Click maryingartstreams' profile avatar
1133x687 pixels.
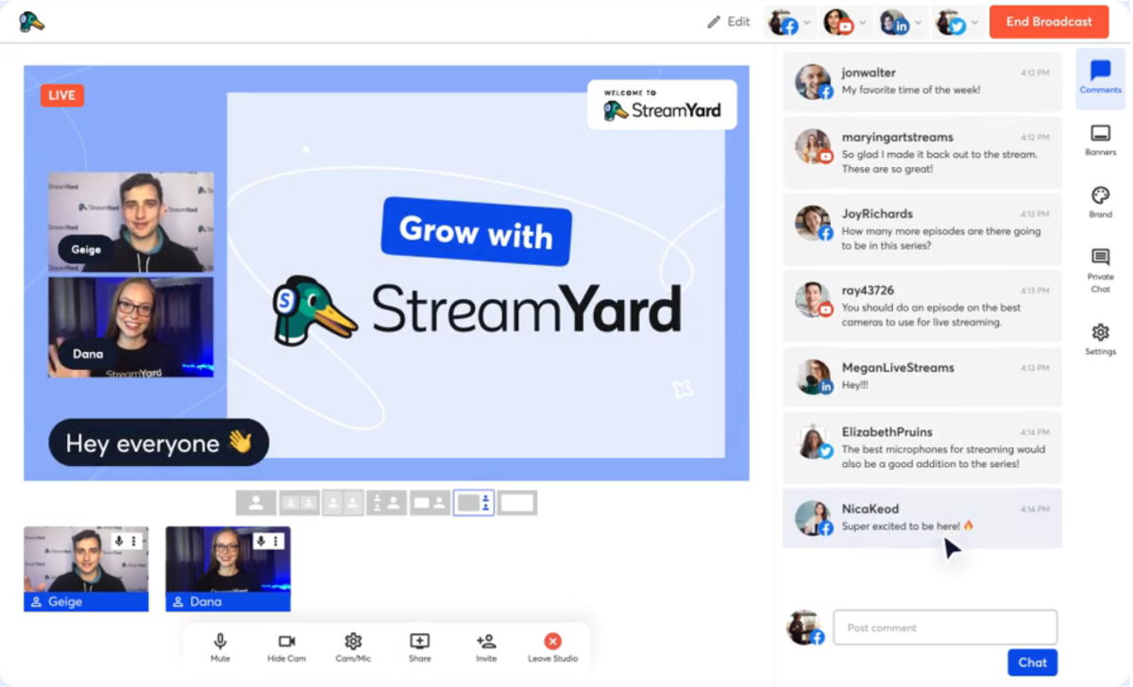pyautogui.click(x=813, y=147)
